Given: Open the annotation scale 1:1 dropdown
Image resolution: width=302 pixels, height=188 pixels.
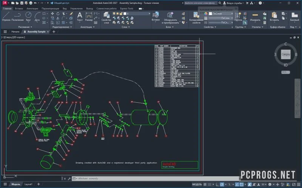Looking at the screenshot, I should [264, 185].
